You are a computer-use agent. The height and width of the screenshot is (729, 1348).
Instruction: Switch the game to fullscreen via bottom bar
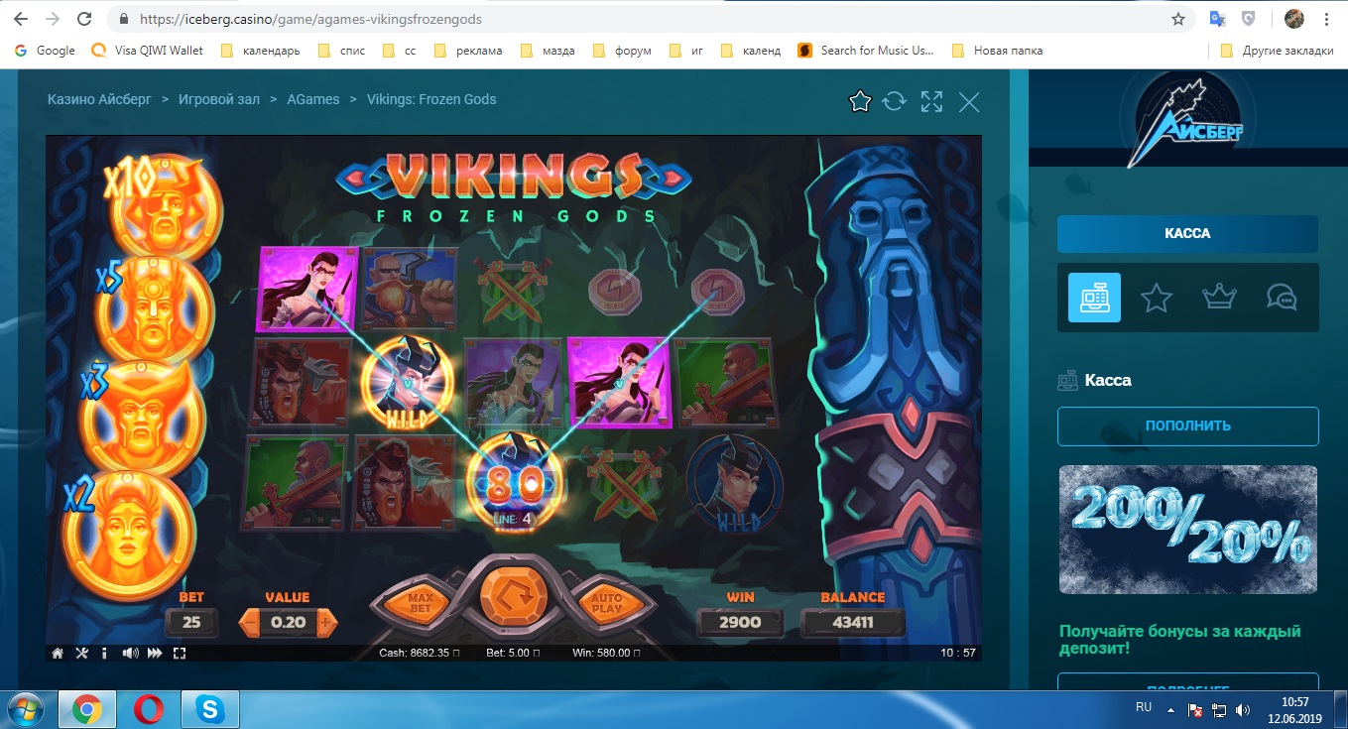tap(180, 653)
